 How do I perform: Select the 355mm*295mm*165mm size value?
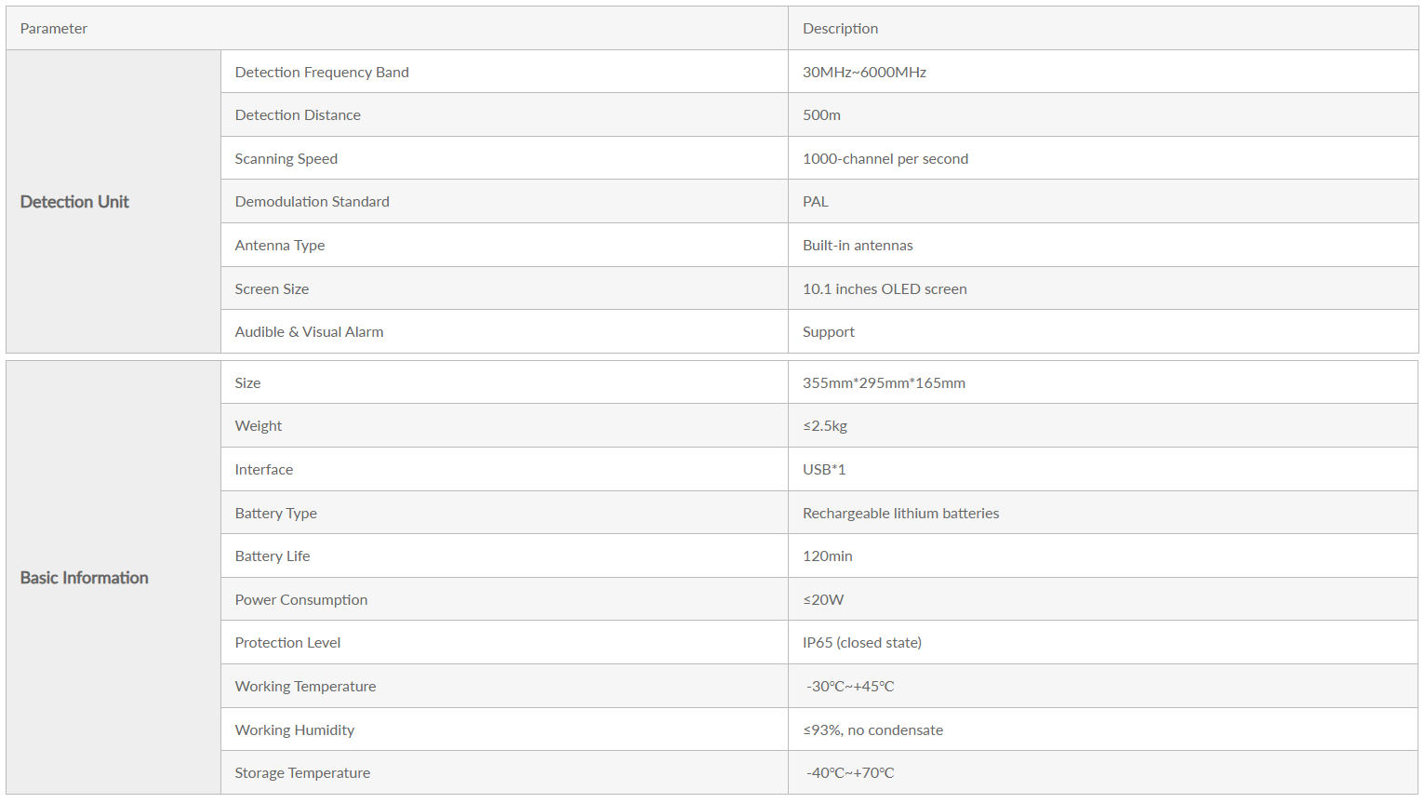coord(884,383)
